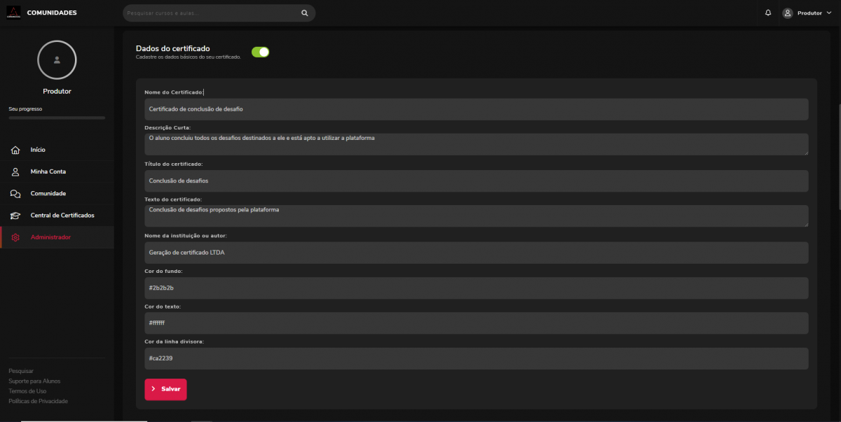The image size is (841, 422).
Task: Open Central de Certificados menu item
Action: pyautogui.click(x=62, y=216)
